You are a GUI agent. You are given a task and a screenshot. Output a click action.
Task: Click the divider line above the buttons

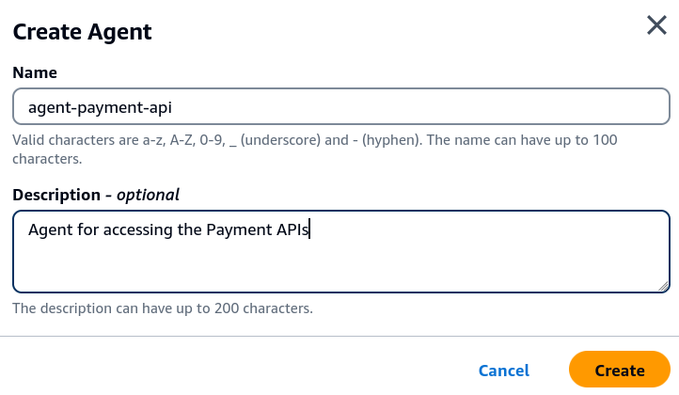(x=339, y=336)
